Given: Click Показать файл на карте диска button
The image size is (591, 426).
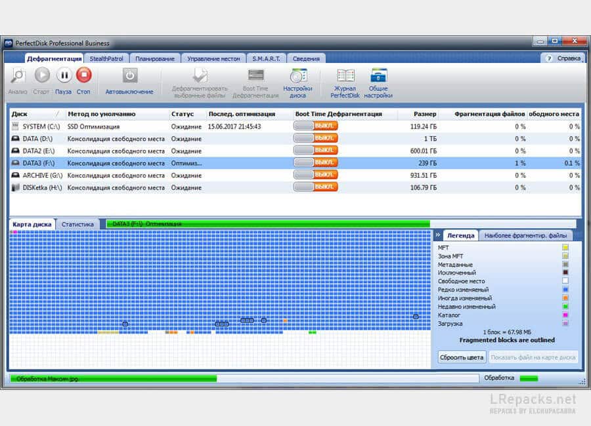Looking at the screenshot, I should [533, 357].
